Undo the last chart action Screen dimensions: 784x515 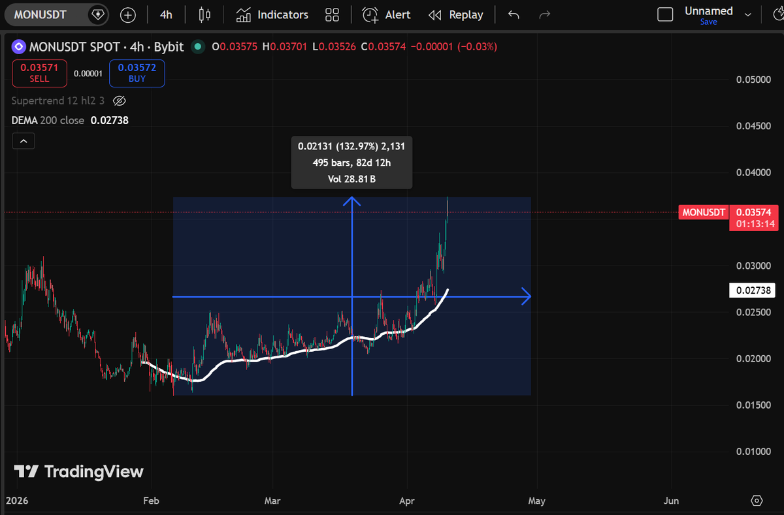(x=514, y=14)
